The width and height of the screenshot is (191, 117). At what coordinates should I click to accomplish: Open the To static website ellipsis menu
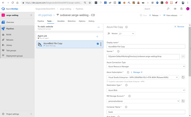click(x=99, y=27)
